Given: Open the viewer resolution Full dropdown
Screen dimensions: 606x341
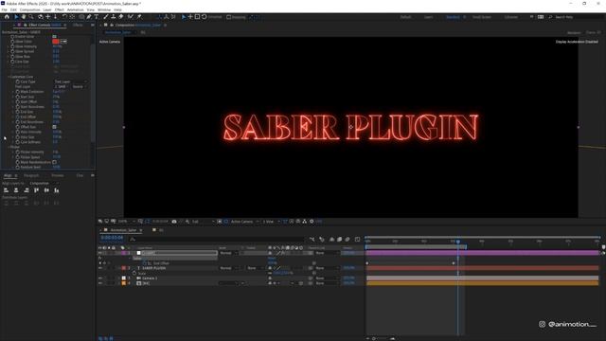Looking at the screenshot, I should click(x=203, y=222).
